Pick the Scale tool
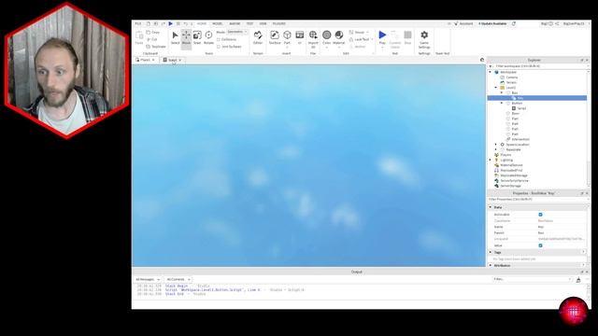 coord(197,38)
